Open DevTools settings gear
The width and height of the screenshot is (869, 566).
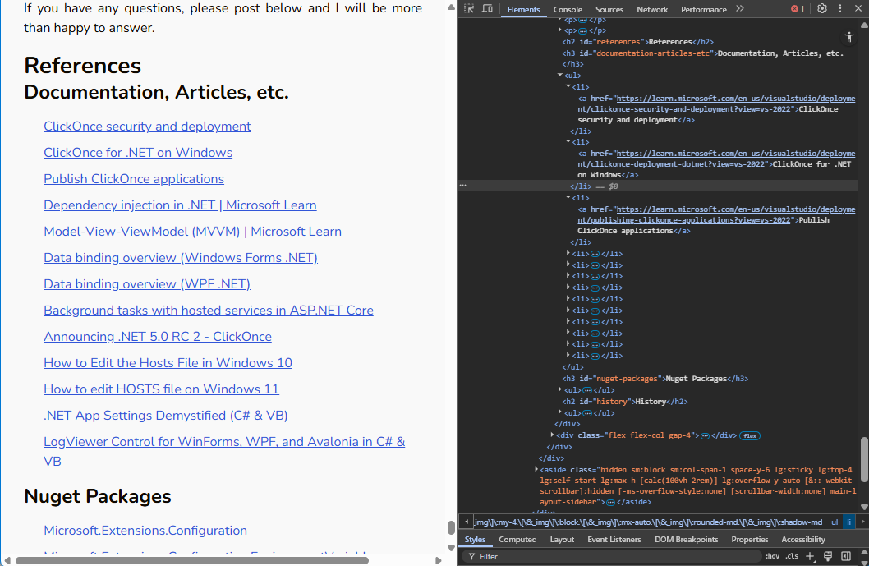pyautogui.click(x=822, y=9)
